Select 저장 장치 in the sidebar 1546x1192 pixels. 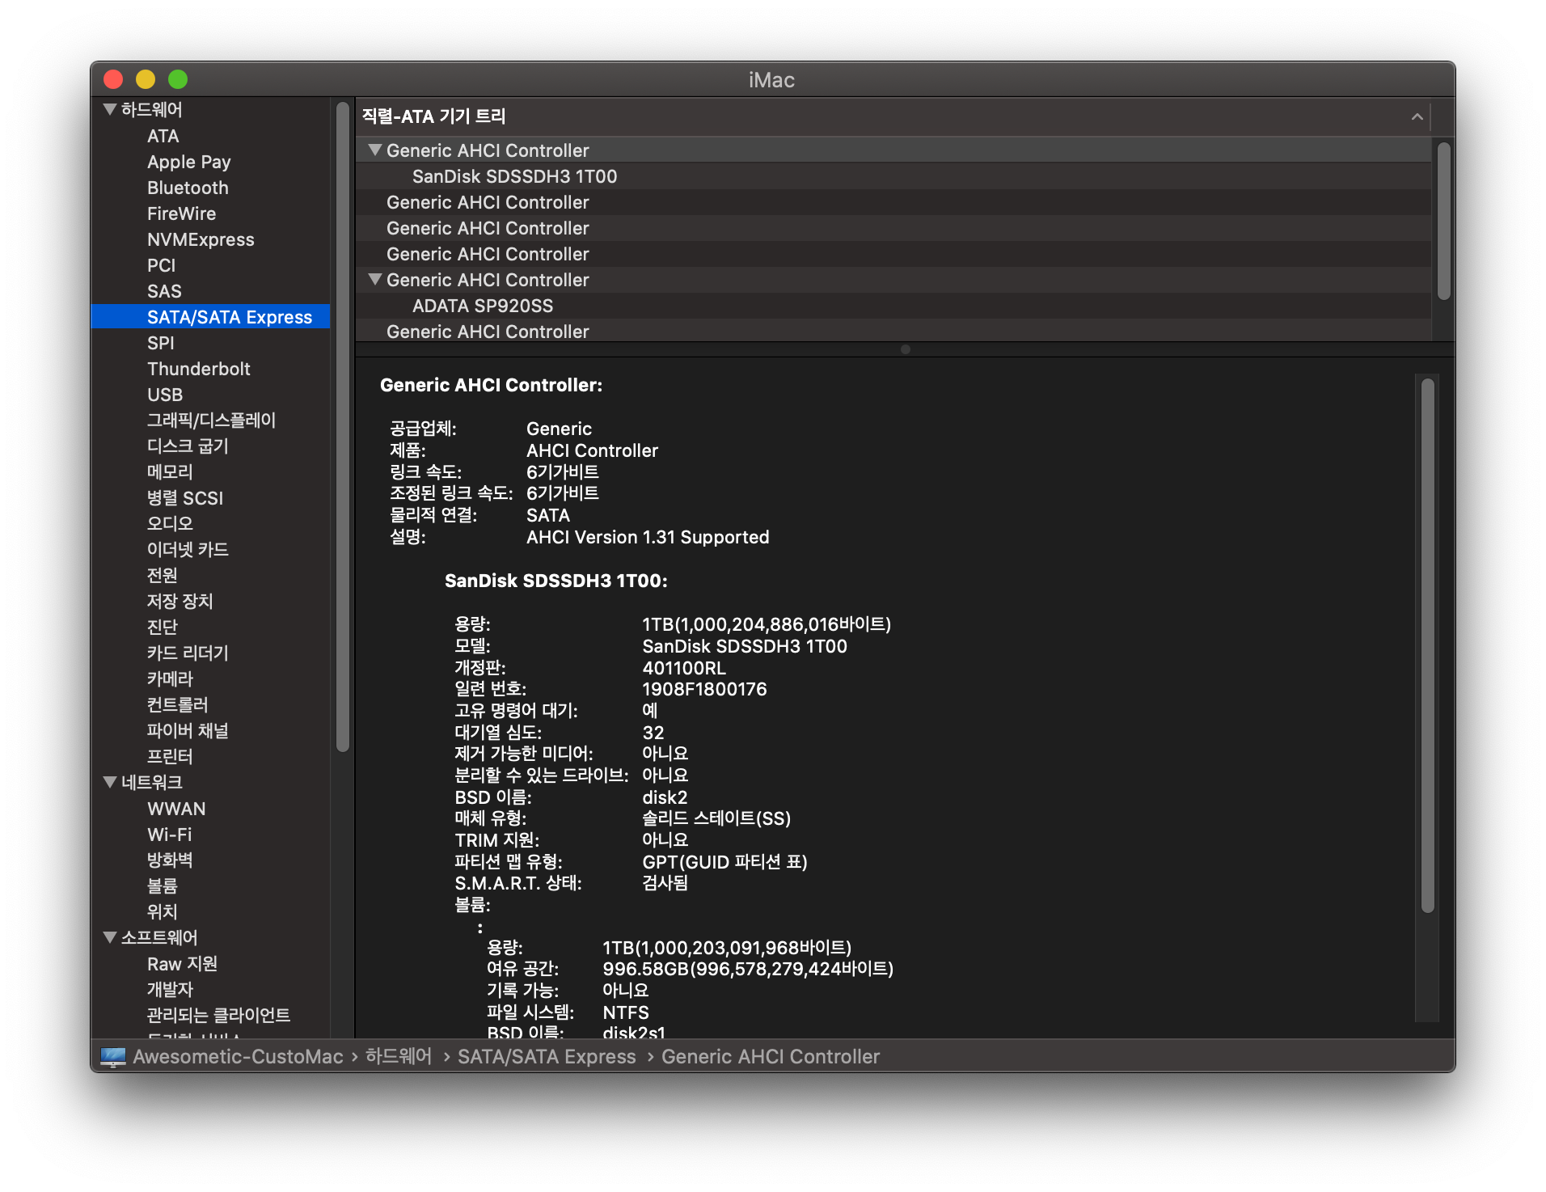tap(180, 601)
